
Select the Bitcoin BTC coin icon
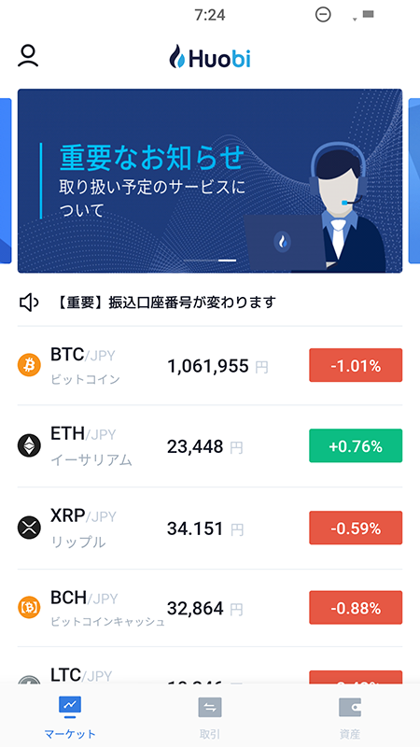pyautogui.click(x=29, y=365)
